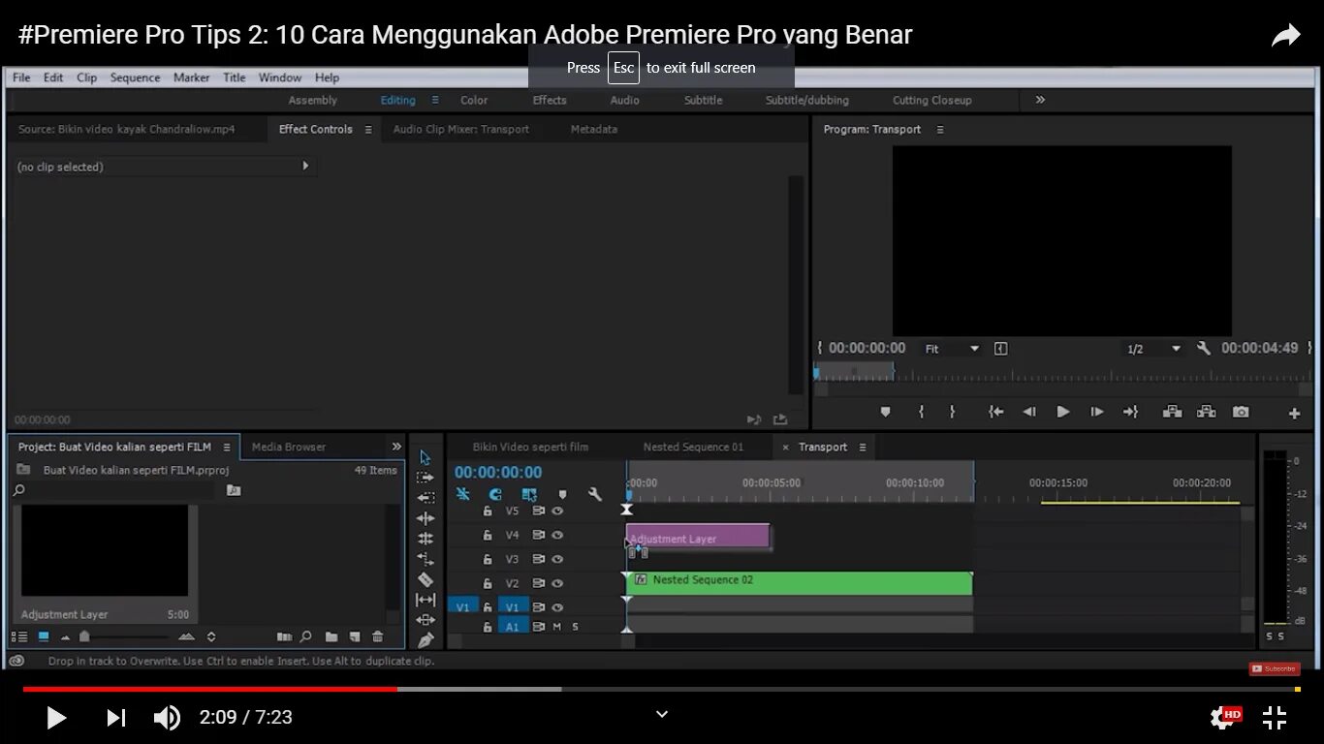The width and height of the screenshot is (1324, 744).
Task: Open Program: Transport panel menu
Action: [x=939, y=129]
